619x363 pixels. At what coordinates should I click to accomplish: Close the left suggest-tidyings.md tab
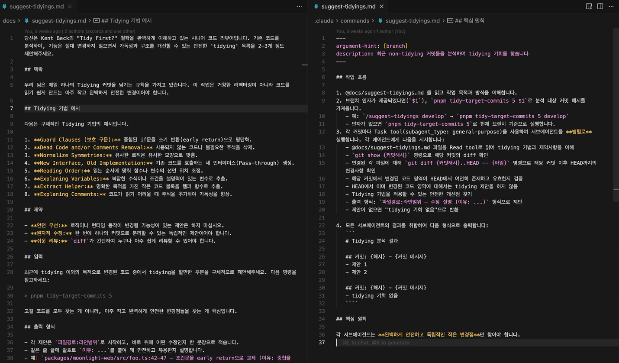pos(70,6)
